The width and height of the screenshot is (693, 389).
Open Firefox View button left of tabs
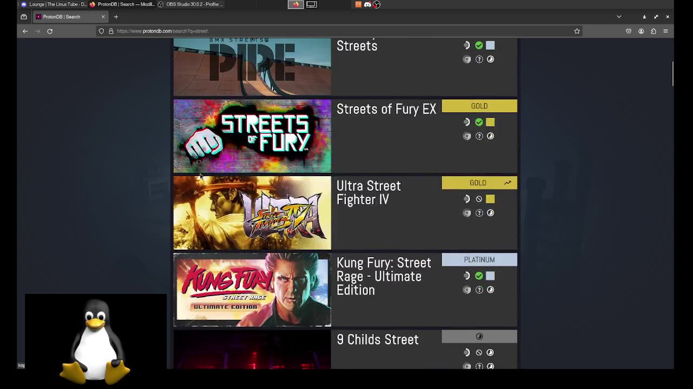click(x=24, y=17)
